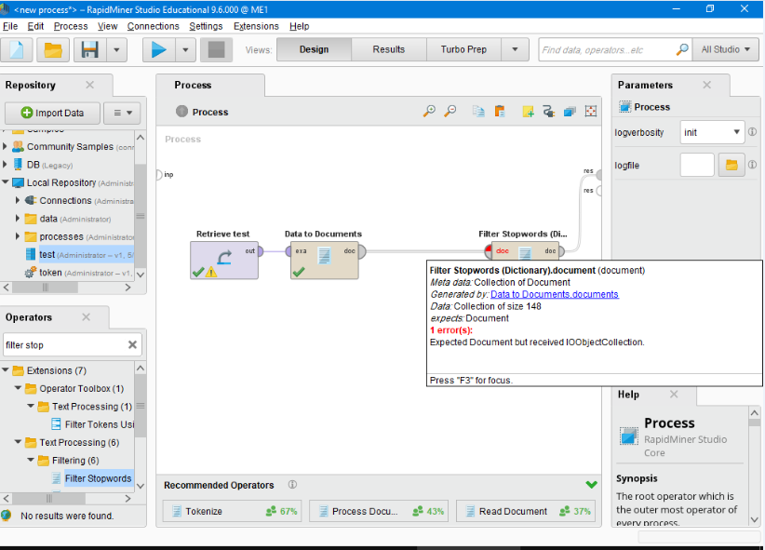The image size is (765, 550).
Task: Select Filter Stopwords in the operators tree
Action: point(98,478)
